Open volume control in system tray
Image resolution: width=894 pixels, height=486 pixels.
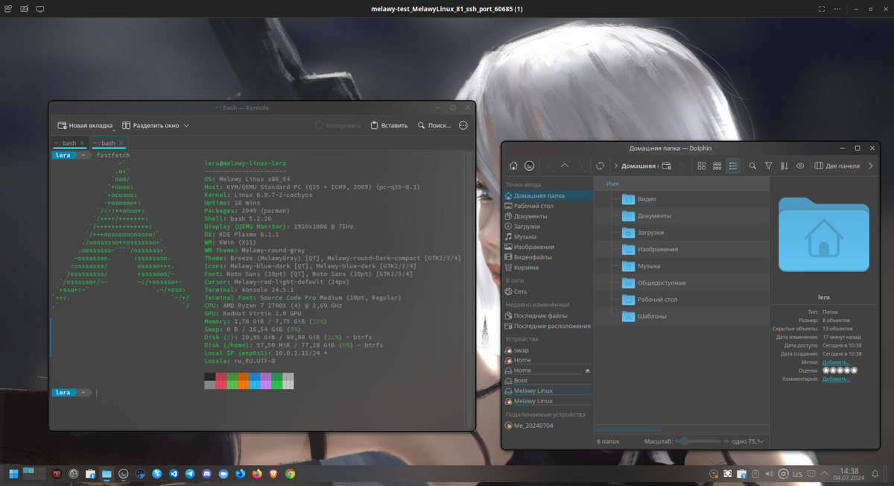(x=770, y=473)
